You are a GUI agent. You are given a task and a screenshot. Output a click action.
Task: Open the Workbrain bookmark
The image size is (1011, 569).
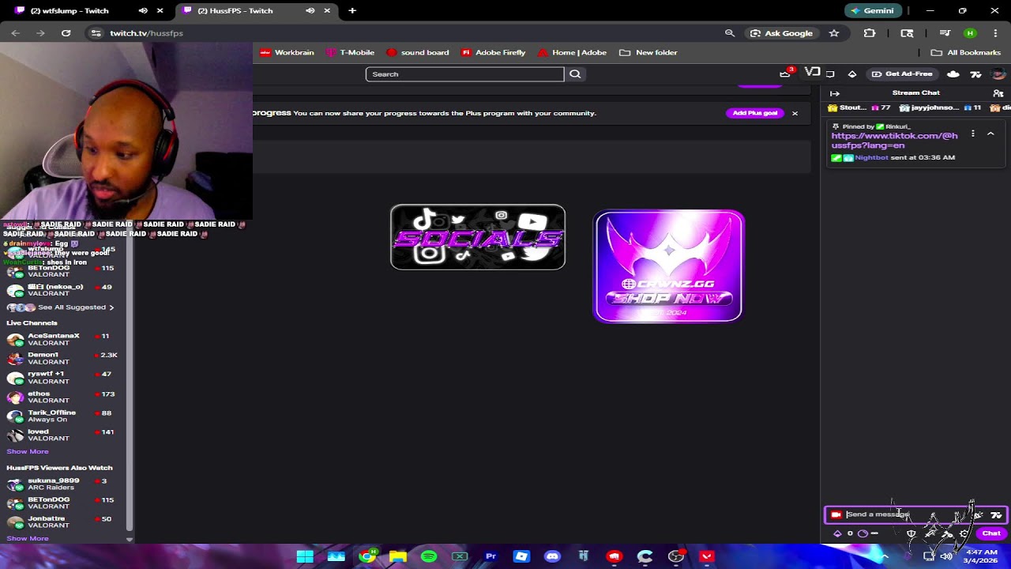pos(288,53)
